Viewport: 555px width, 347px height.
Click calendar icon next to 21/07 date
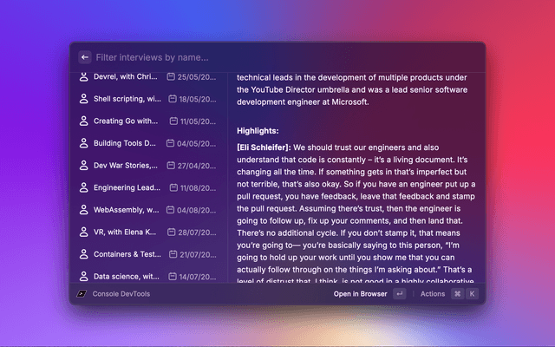172,254
